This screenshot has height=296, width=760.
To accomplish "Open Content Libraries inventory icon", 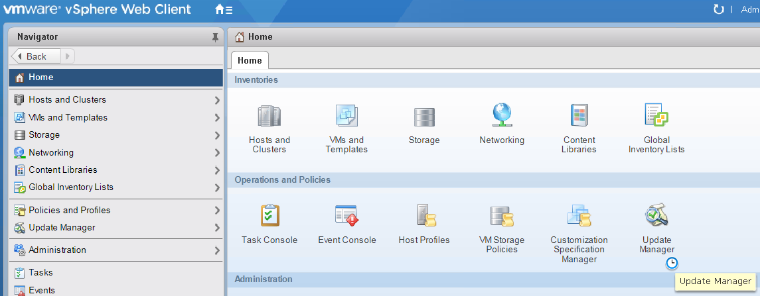I will point(579,116).
